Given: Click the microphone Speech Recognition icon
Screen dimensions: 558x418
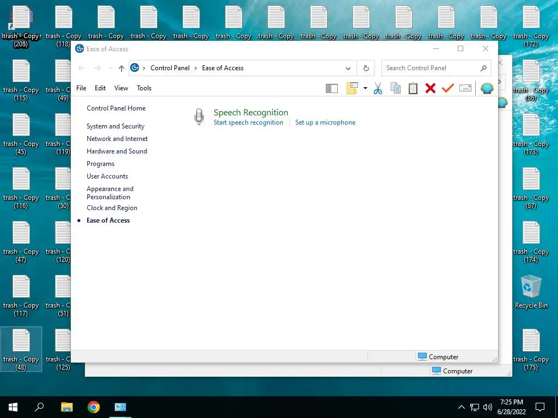Looking at the screenshot, I should pyautogui.click(x=199, y=117).
